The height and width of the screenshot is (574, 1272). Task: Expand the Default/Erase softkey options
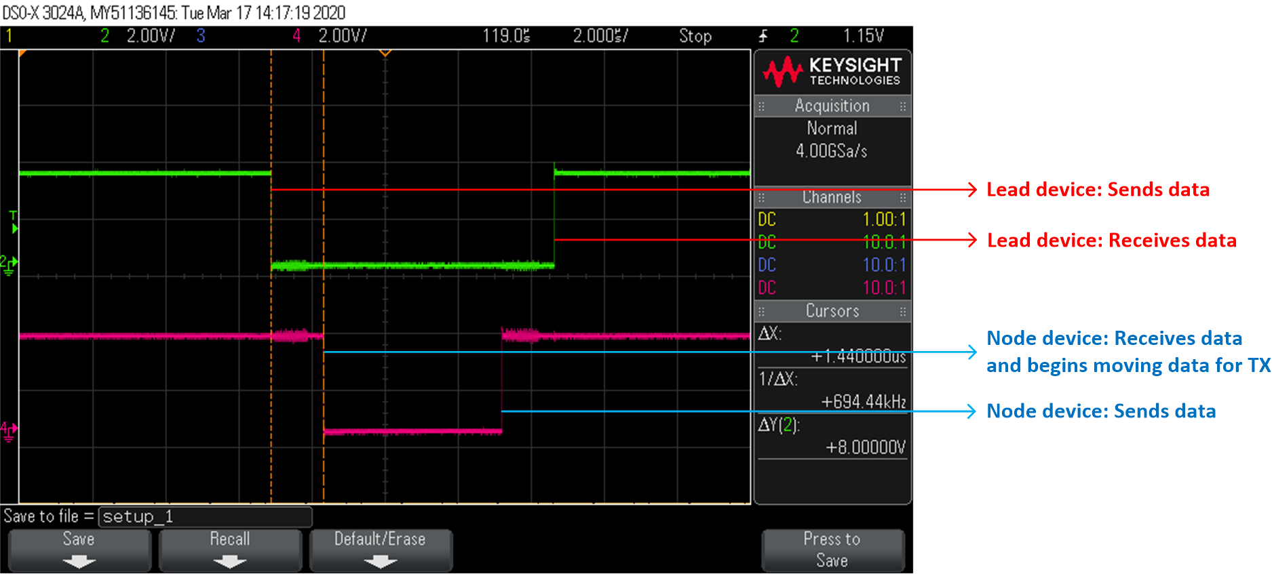point(380,550)
